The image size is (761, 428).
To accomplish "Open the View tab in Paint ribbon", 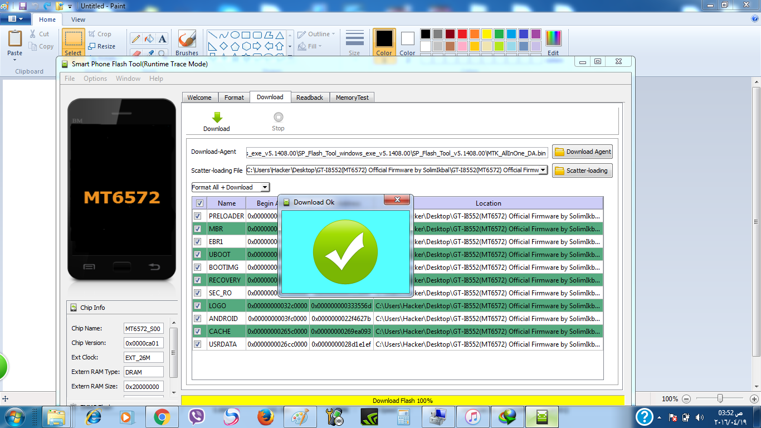I will tap(79, 20).
